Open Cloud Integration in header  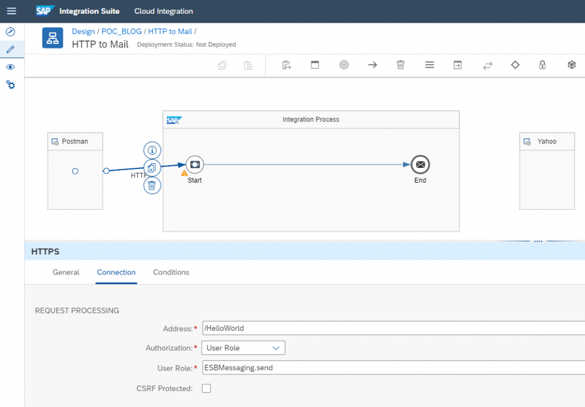pyautogui.click(x=163, y=11)
